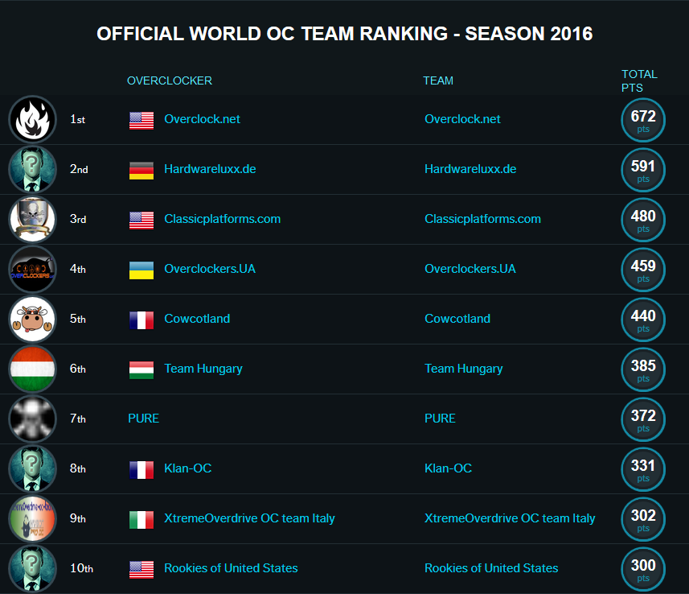Open Klan-OC team link
This screenshot has height=594, width=689.
[x=448, y=468]
